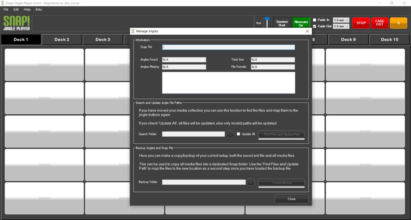Open the File menu
Viewport: 411px width, 220px height.
click(x=6, y=9)
